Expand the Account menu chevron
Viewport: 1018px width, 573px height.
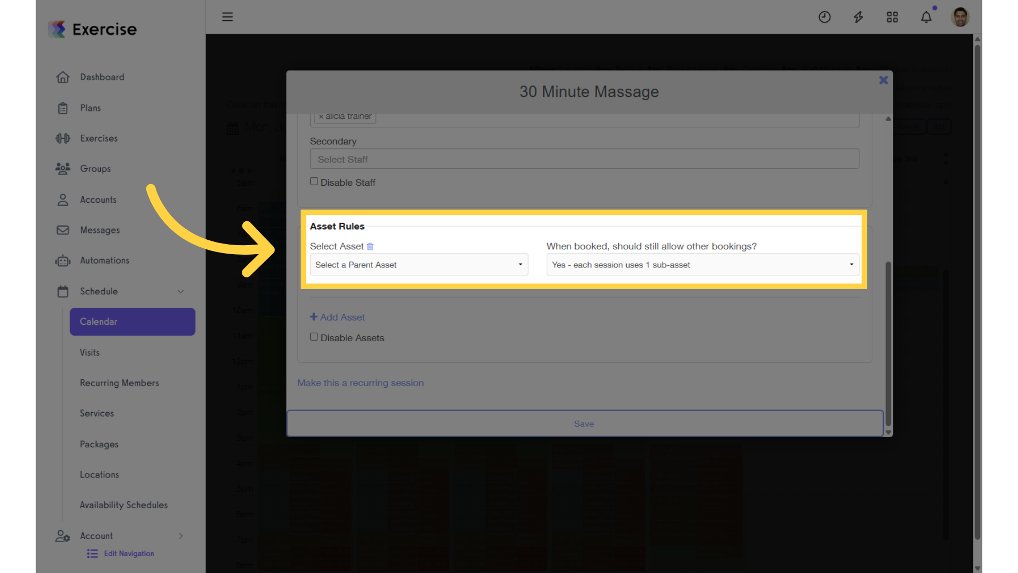pyautogui.click(x=181, y=536)
